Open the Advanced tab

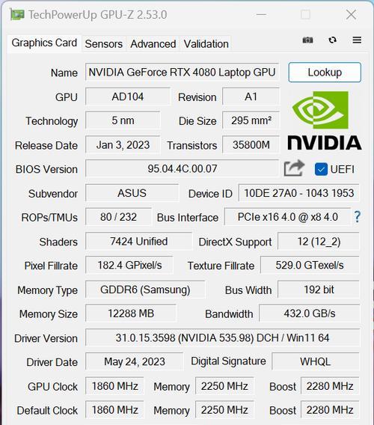[x=153, y=44]
